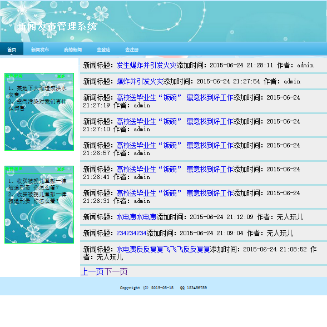The image size is (327, 327).
Task: Open hot news item 某地下大雨造成洪水灾害
Action: pos(38,92)
